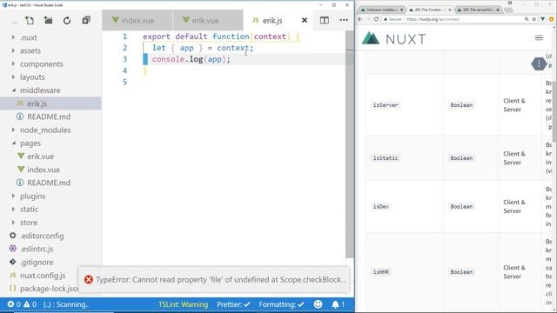The width and height of the screenshot is (557, 313).
Task: Click the editor vertical scrollbar
Action: [350, 144]
